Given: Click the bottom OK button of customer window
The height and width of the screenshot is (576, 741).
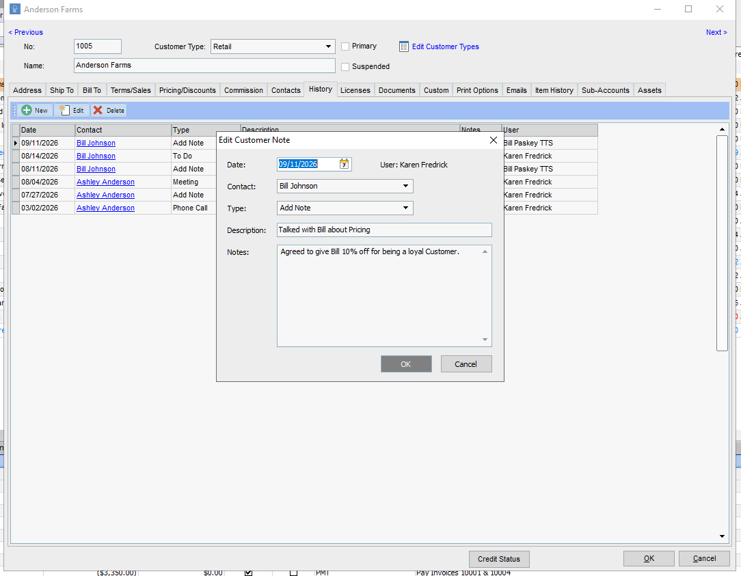Looking at the screenshot, I should (x=649, y=558).
